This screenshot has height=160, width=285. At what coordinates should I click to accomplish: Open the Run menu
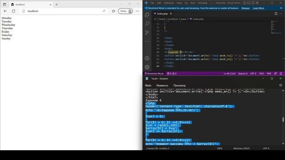(193, 3)
